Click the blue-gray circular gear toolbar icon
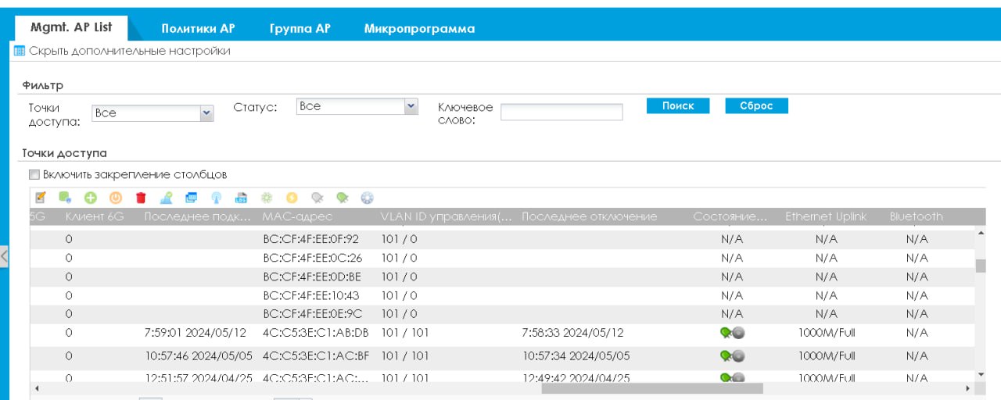1001x400 pixels. [368, 198]
